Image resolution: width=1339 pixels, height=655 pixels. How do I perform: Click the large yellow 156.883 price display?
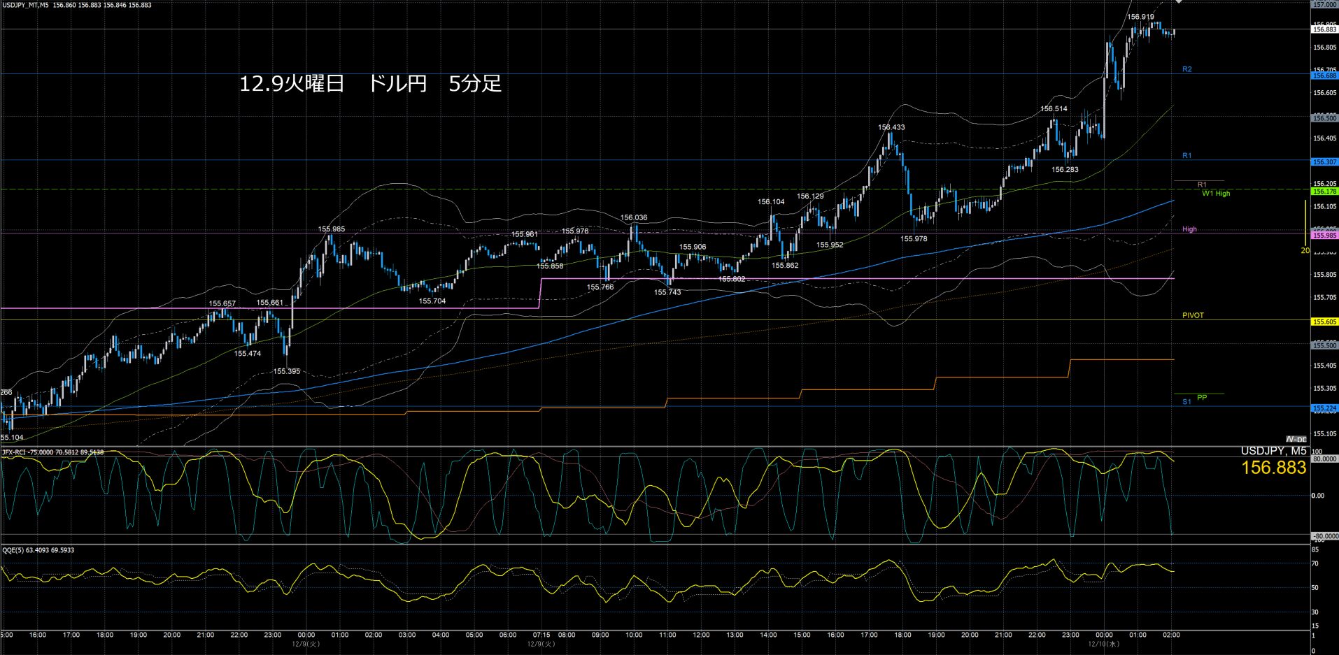click(1273, 468)
